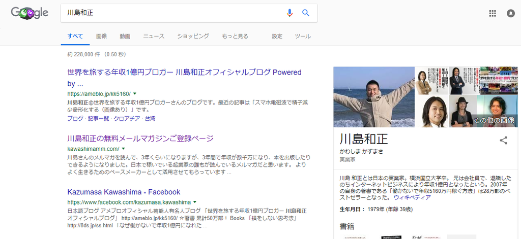Expand the もっと見る menu

[x=235, y=36]
